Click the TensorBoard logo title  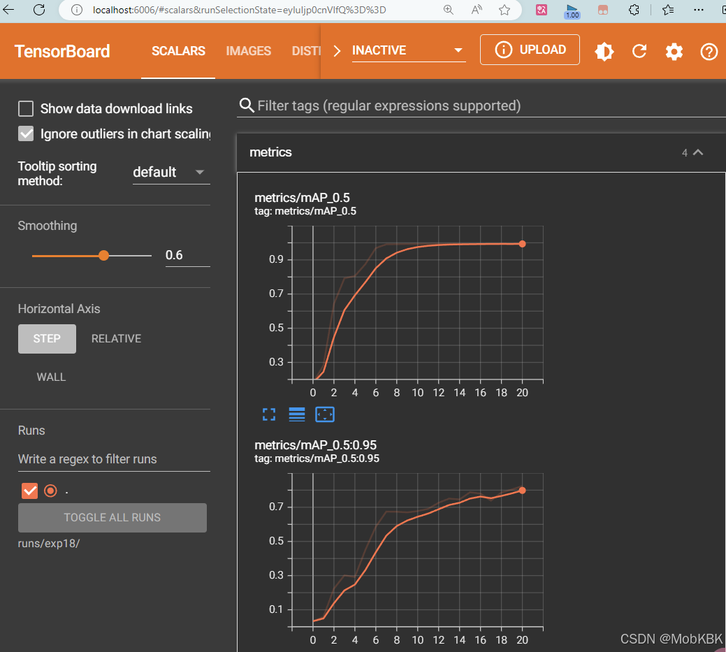(62, 51)
